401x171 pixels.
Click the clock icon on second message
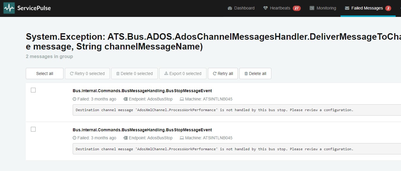pyautogui.click(x=74, y=138)
